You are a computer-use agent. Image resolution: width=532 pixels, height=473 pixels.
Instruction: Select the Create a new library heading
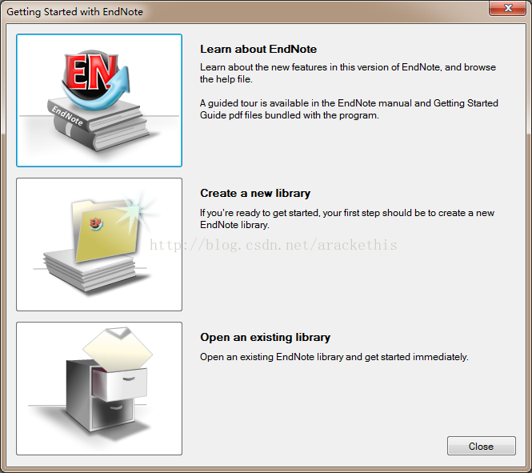(x=255, y=194)
